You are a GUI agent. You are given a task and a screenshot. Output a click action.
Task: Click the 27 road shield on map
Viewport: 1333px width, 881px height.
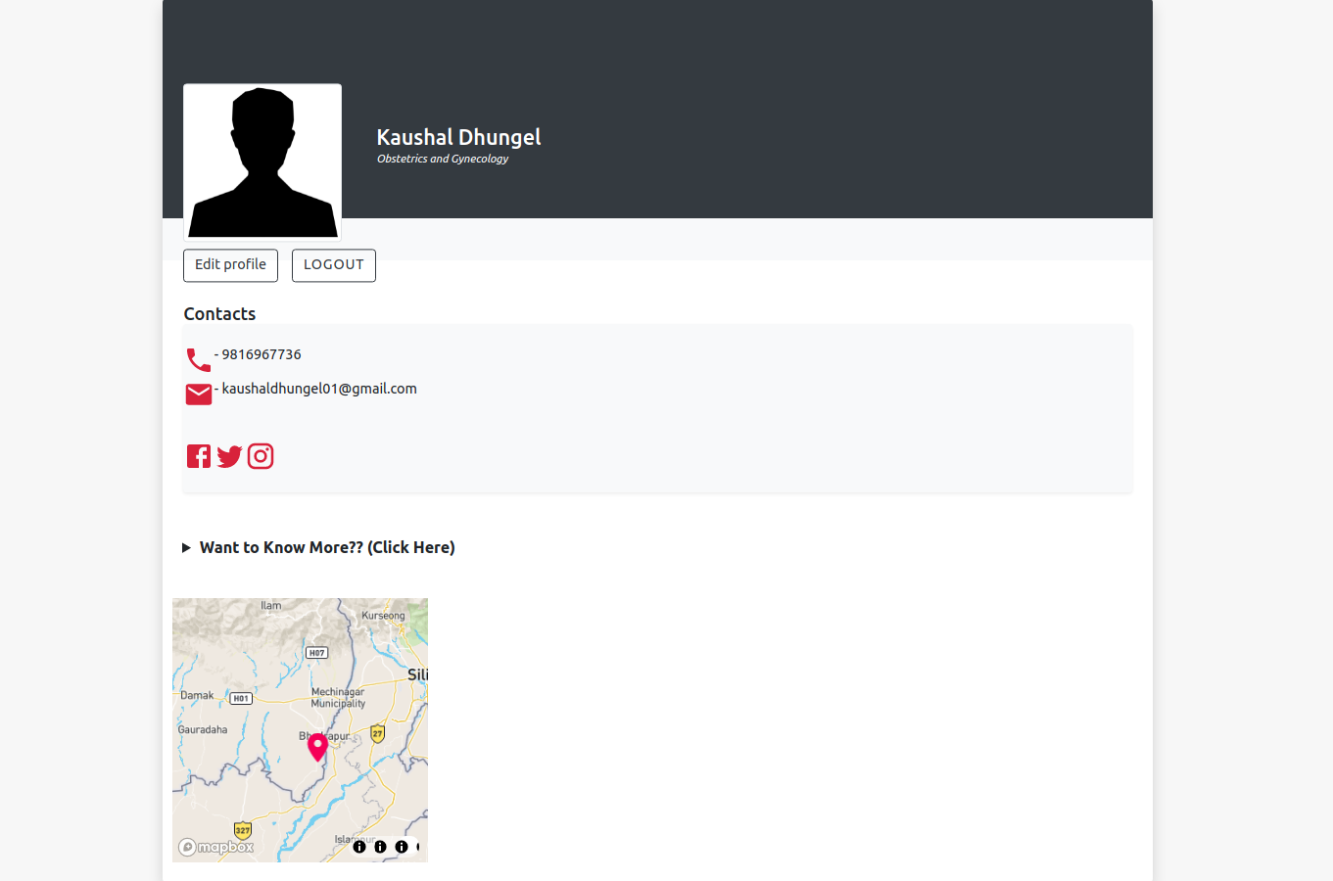pyautogui.click(x=378, y=733)
